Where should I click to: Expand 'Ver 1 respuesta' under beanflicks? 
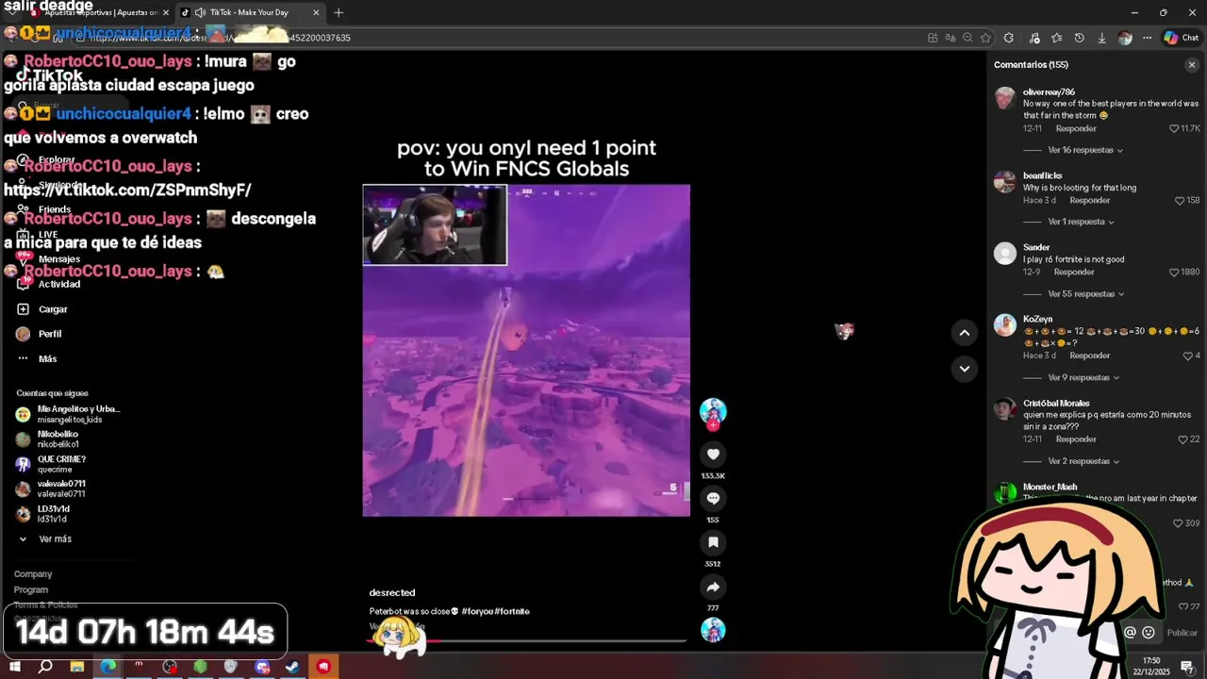pos(1081,222)
